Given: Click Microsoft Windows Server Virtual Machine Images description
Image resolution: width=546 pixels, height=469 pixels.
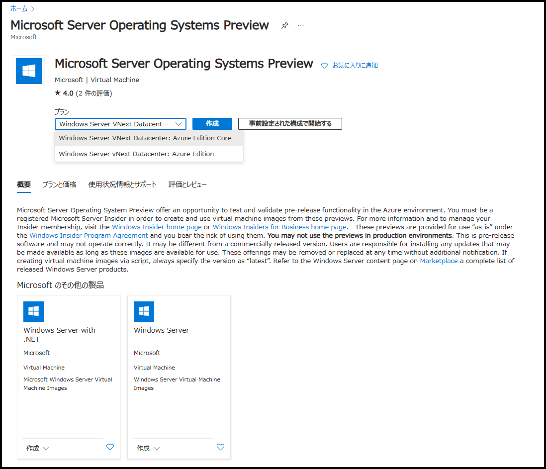Looking at the screenshot, I should 68,383.
